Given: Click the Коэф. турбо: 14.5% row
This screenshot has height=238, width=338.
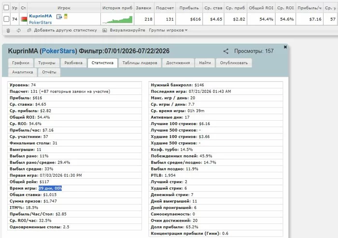Looking at the screenshot, I should click(x=215, y=149).
